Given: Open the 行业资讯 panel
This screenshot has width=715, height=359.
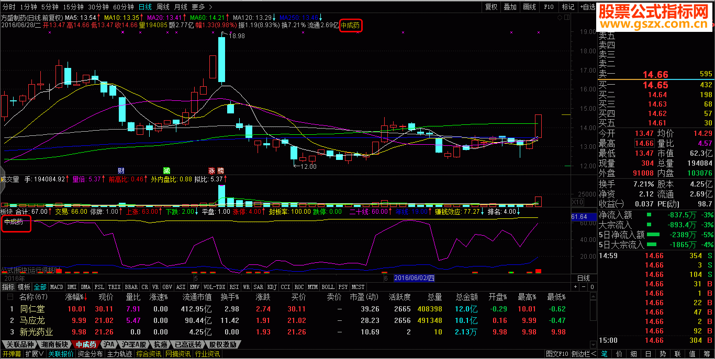Looking at the screenshot, I should pos(208,354).
